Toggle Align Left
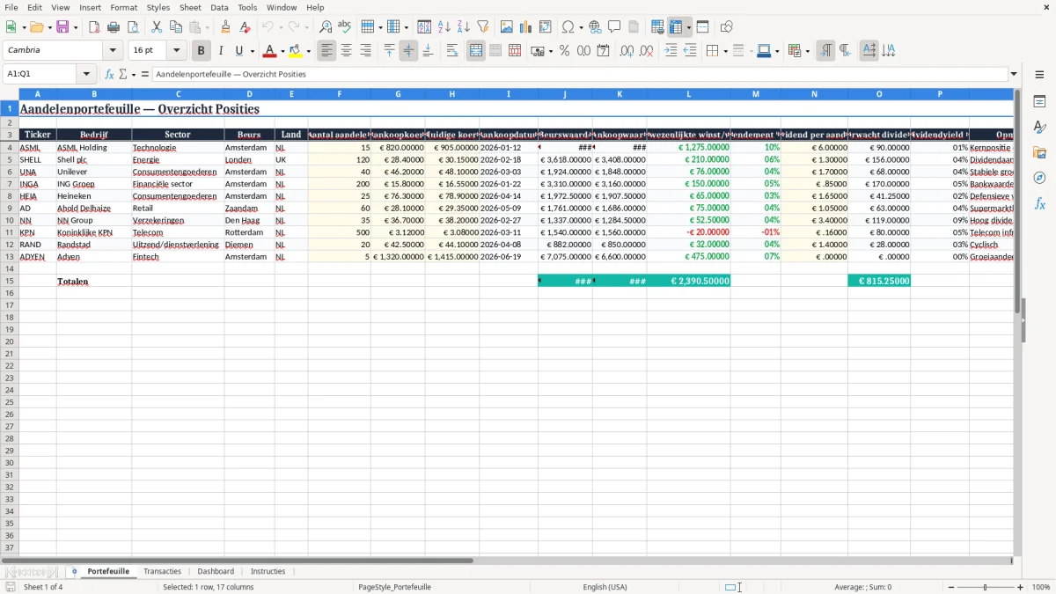The image size is (1056, 594). click(327, 51)
